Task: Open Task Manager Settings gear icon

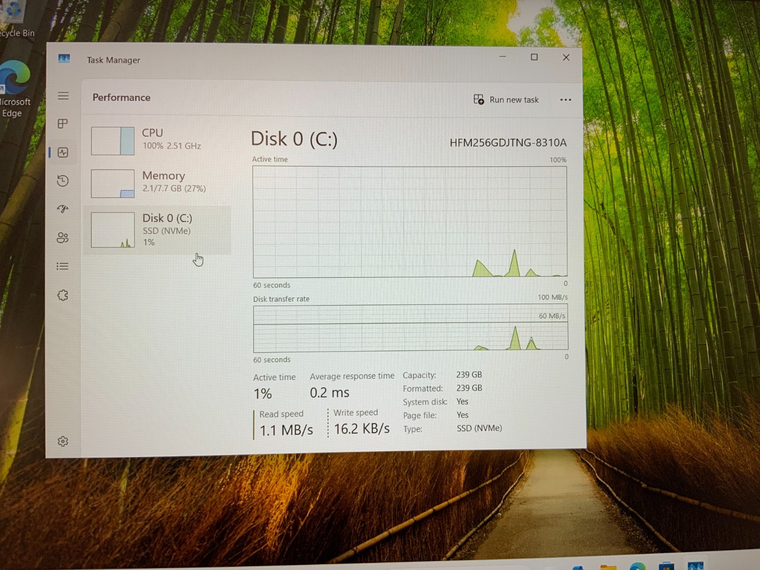Action: [63, 442]
